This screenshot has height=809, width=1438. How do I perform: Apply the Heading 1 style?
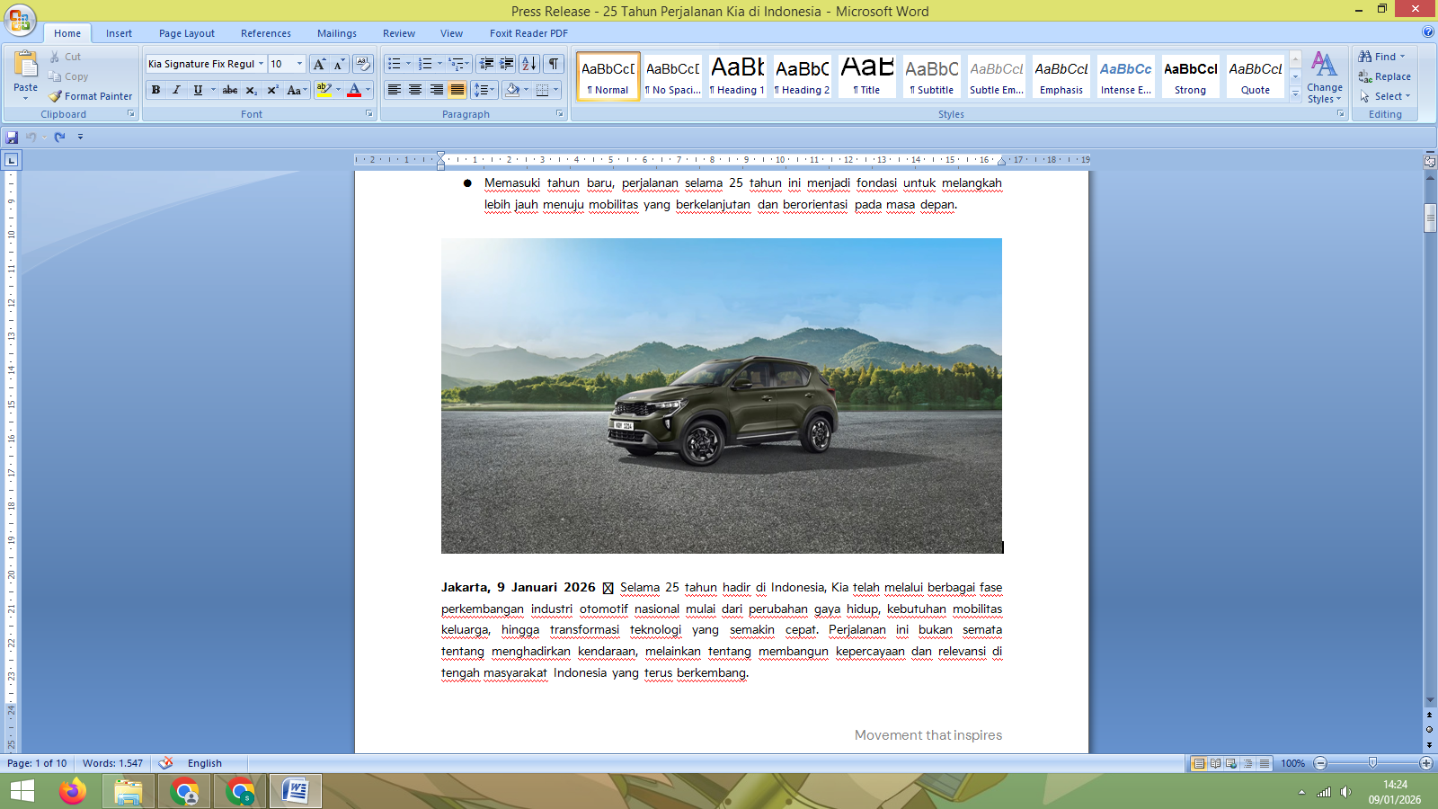(737, 76)
